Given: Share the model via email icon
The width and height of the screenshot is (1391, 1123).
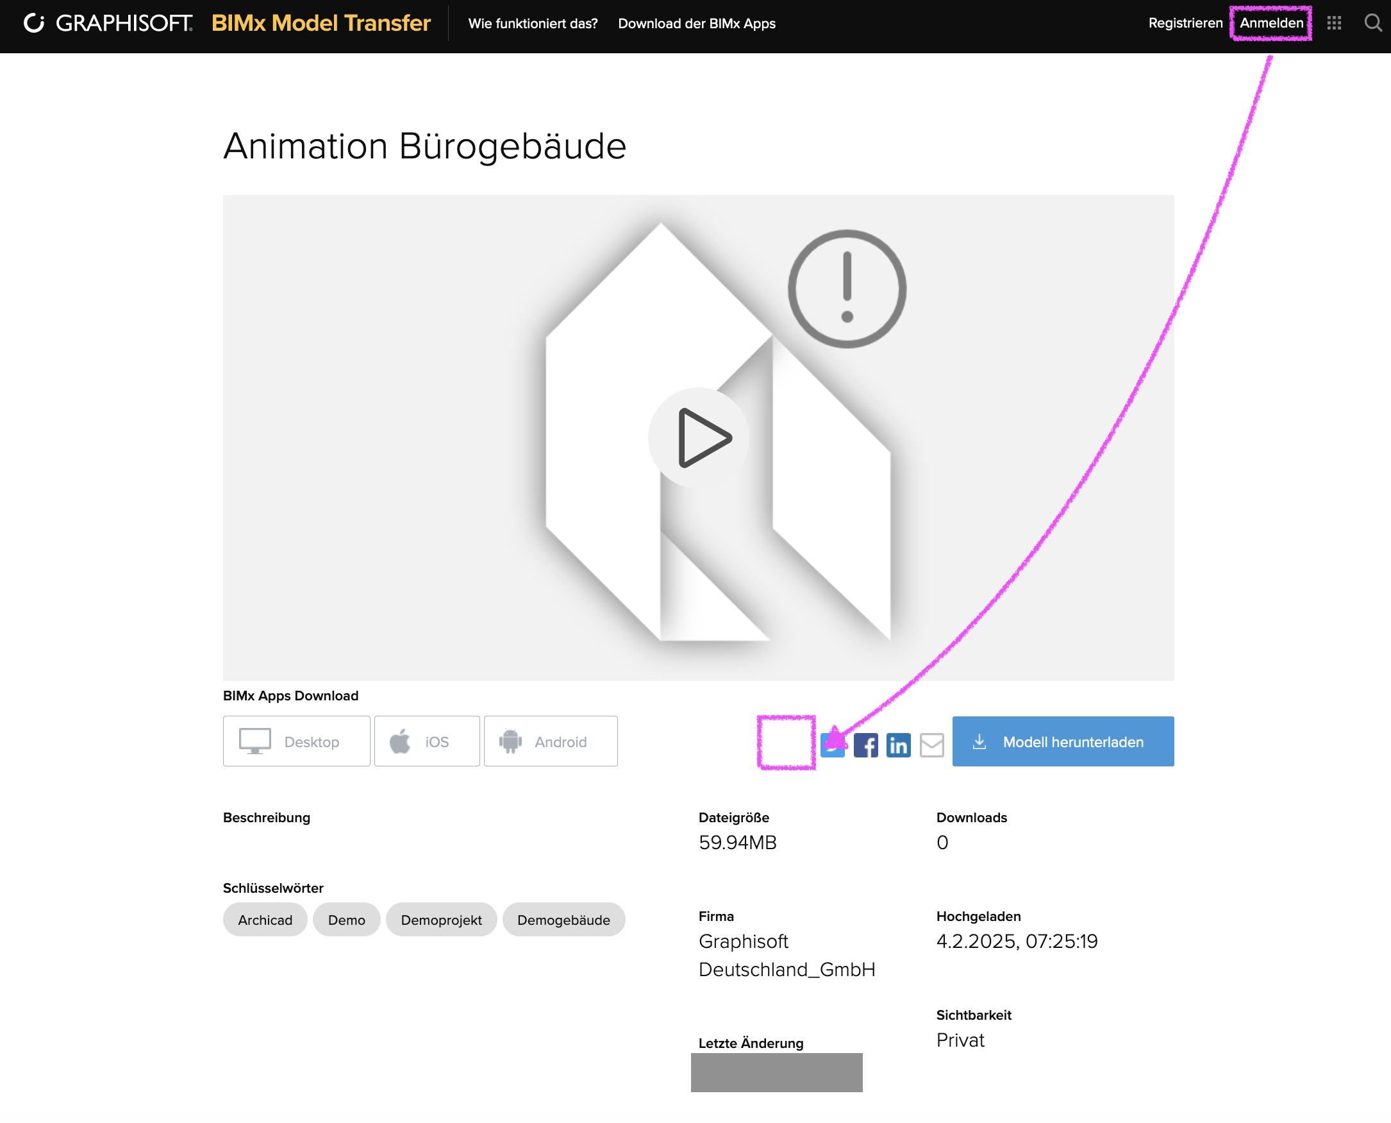Looking at the screenshot, I should pos(931,745).
